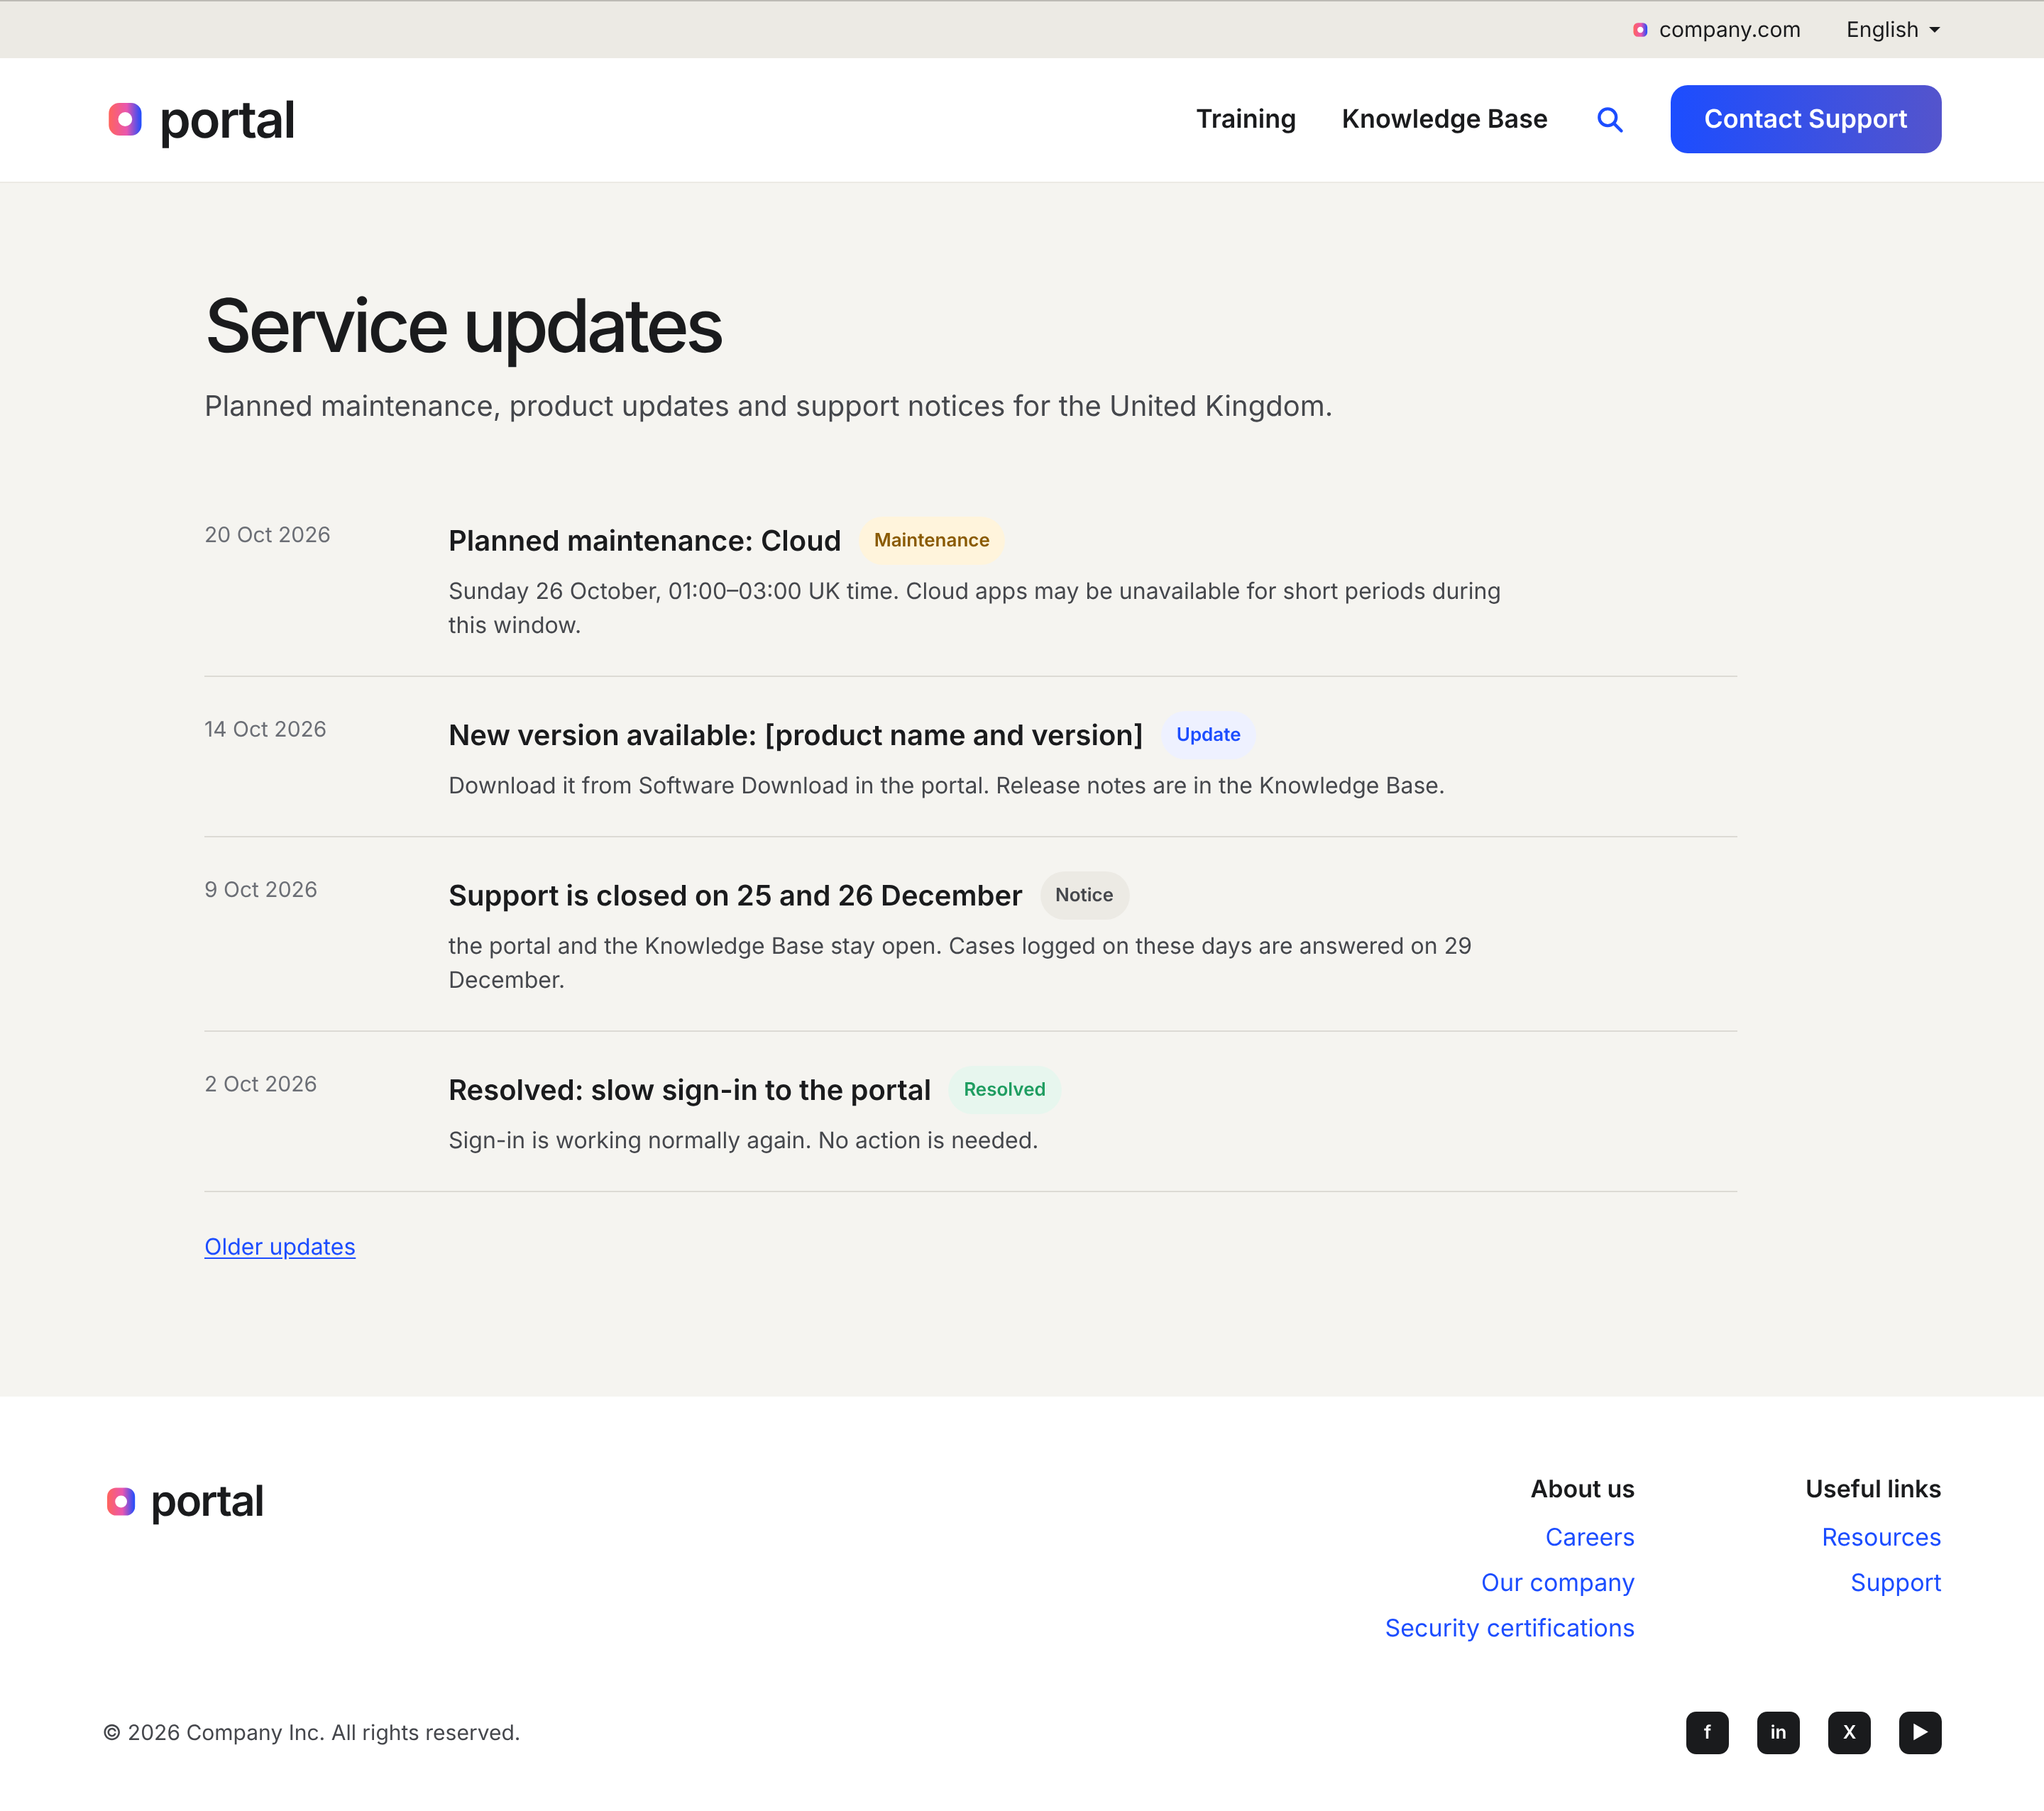Open the Knowledge Base menu item
This screenshot has width=2044, height=1811.
[x=1444, y=119]
